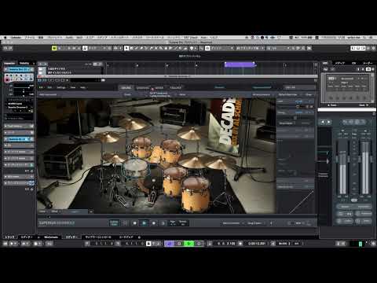Open the MixConsole lower zone tab
Image resolution: width=377 pixels, height=283 pixels.
coord(51,237)
